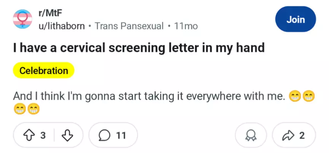Click the very last emoji in the post body

coord(34,110)
